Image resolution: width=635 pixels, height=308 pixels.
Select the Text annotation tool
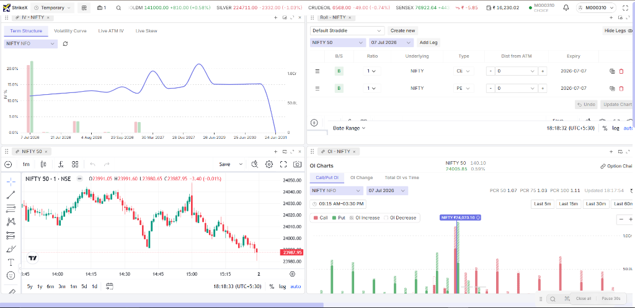pyautogui.click(x=11, y=262)
